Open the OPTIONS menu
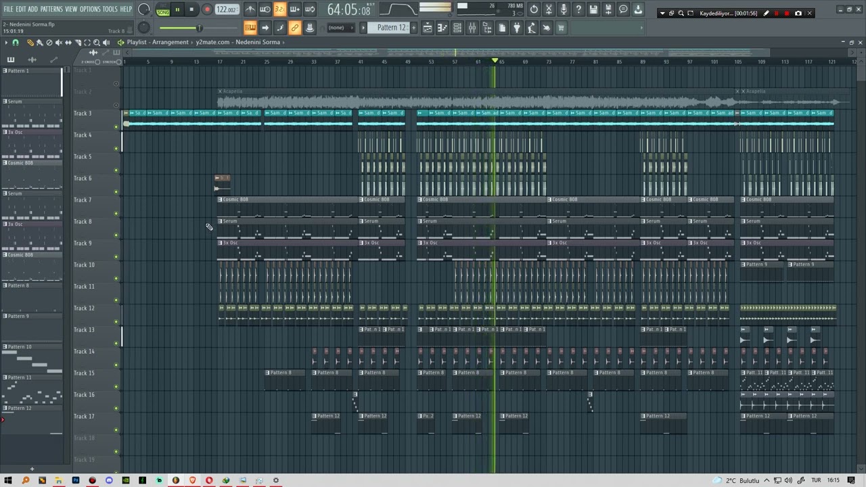This screenshot has width=866, height=487. (90, 9)
